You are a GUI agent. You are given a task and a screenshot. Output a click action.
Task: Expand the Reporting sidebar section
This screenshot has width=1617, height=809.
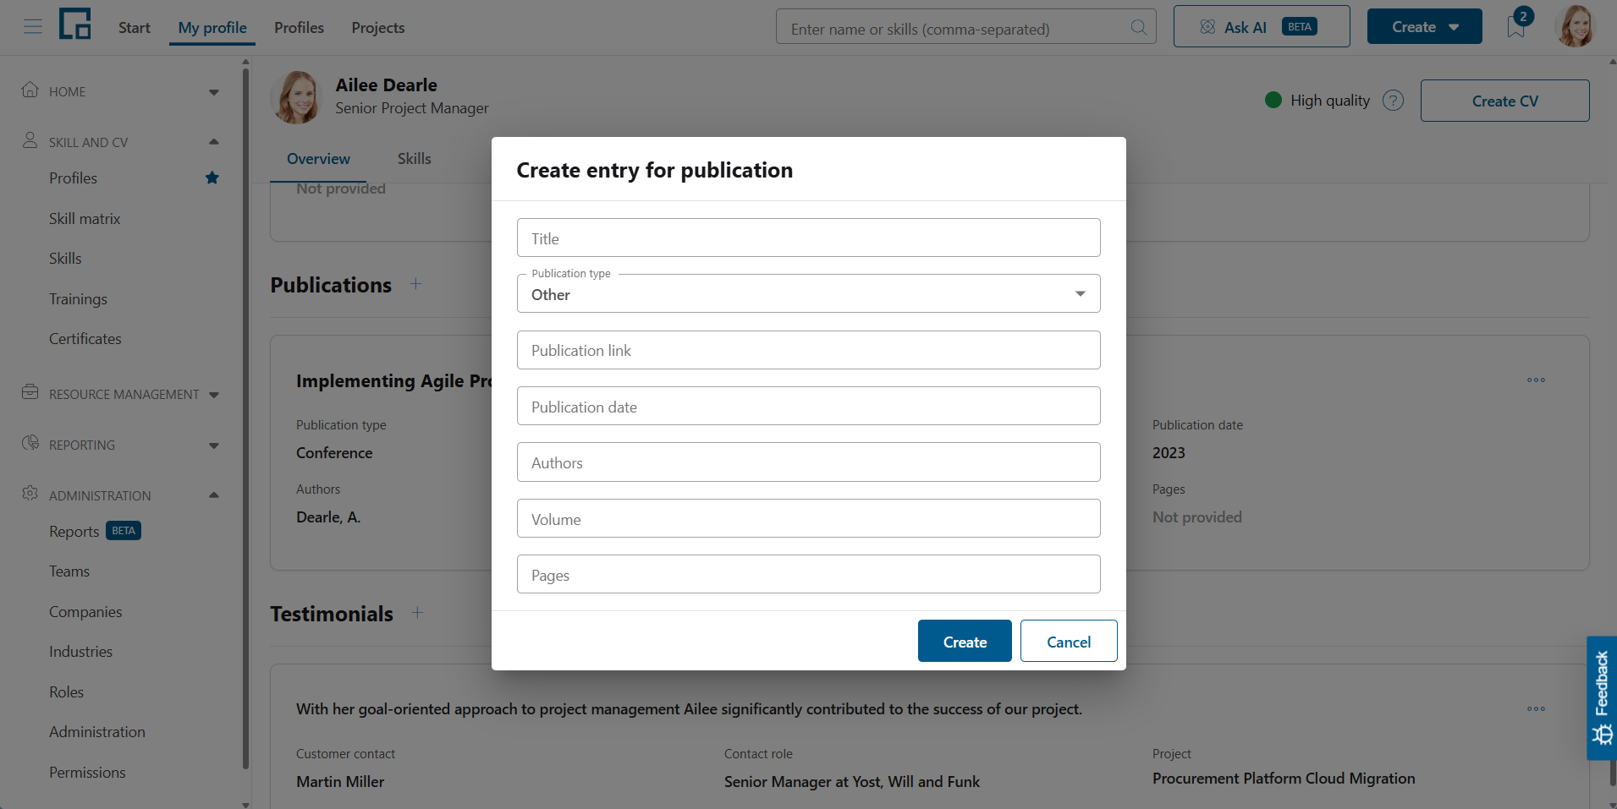(x=214, y=445)
